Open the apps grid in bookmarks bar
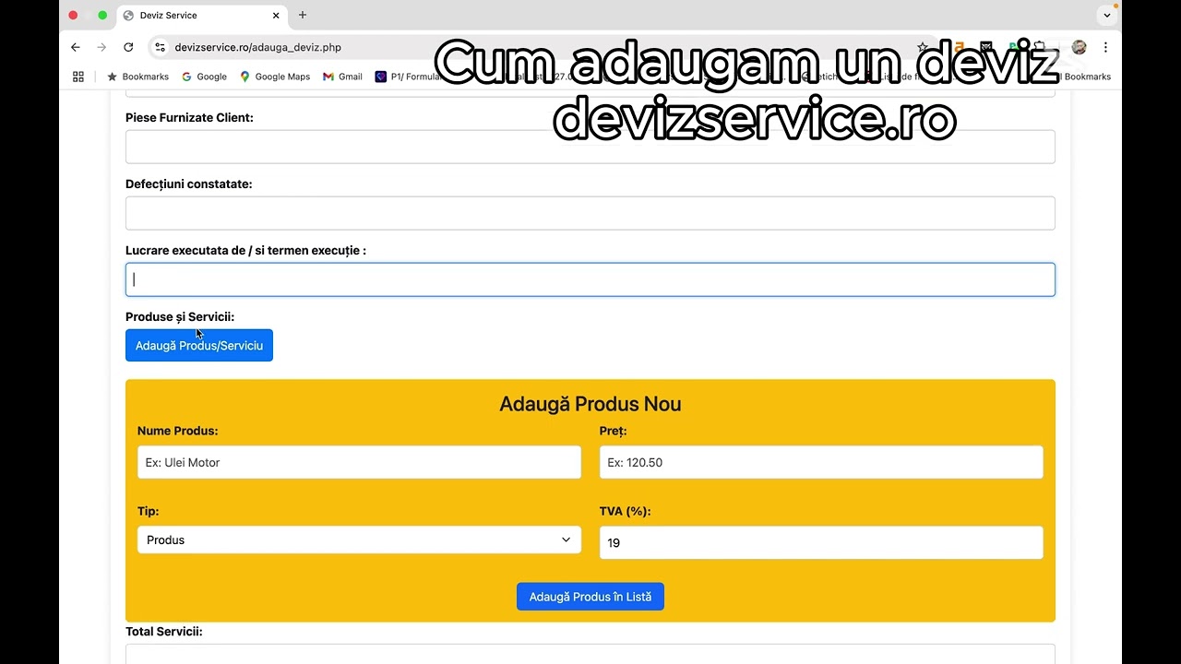The height and width of the screenshot is (664, 1181). pyautogui.click(x=78, y=77)
